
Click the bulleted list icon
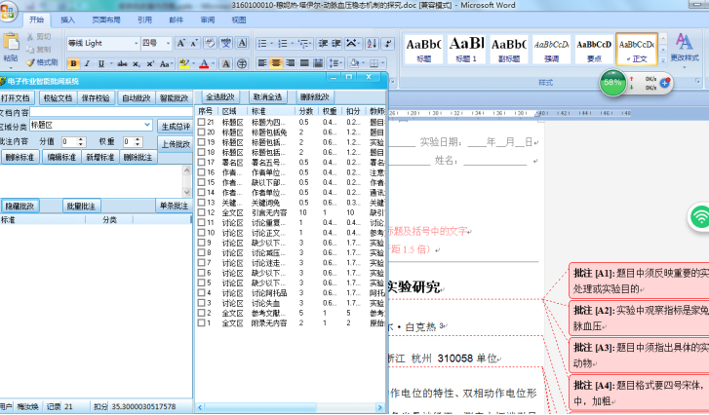(262, 44)
